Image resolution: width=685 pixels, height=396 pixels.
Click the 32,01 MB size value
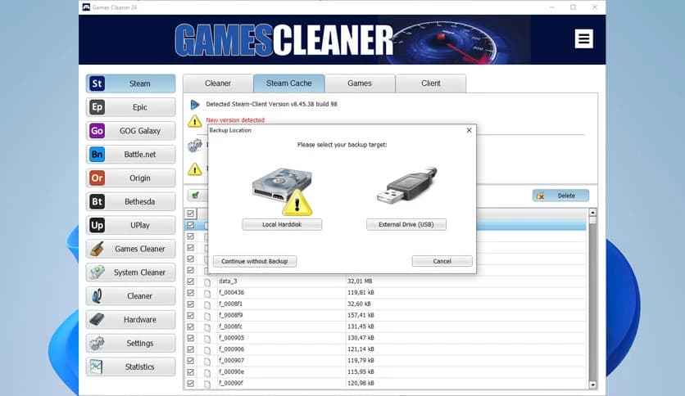point(360,281)
